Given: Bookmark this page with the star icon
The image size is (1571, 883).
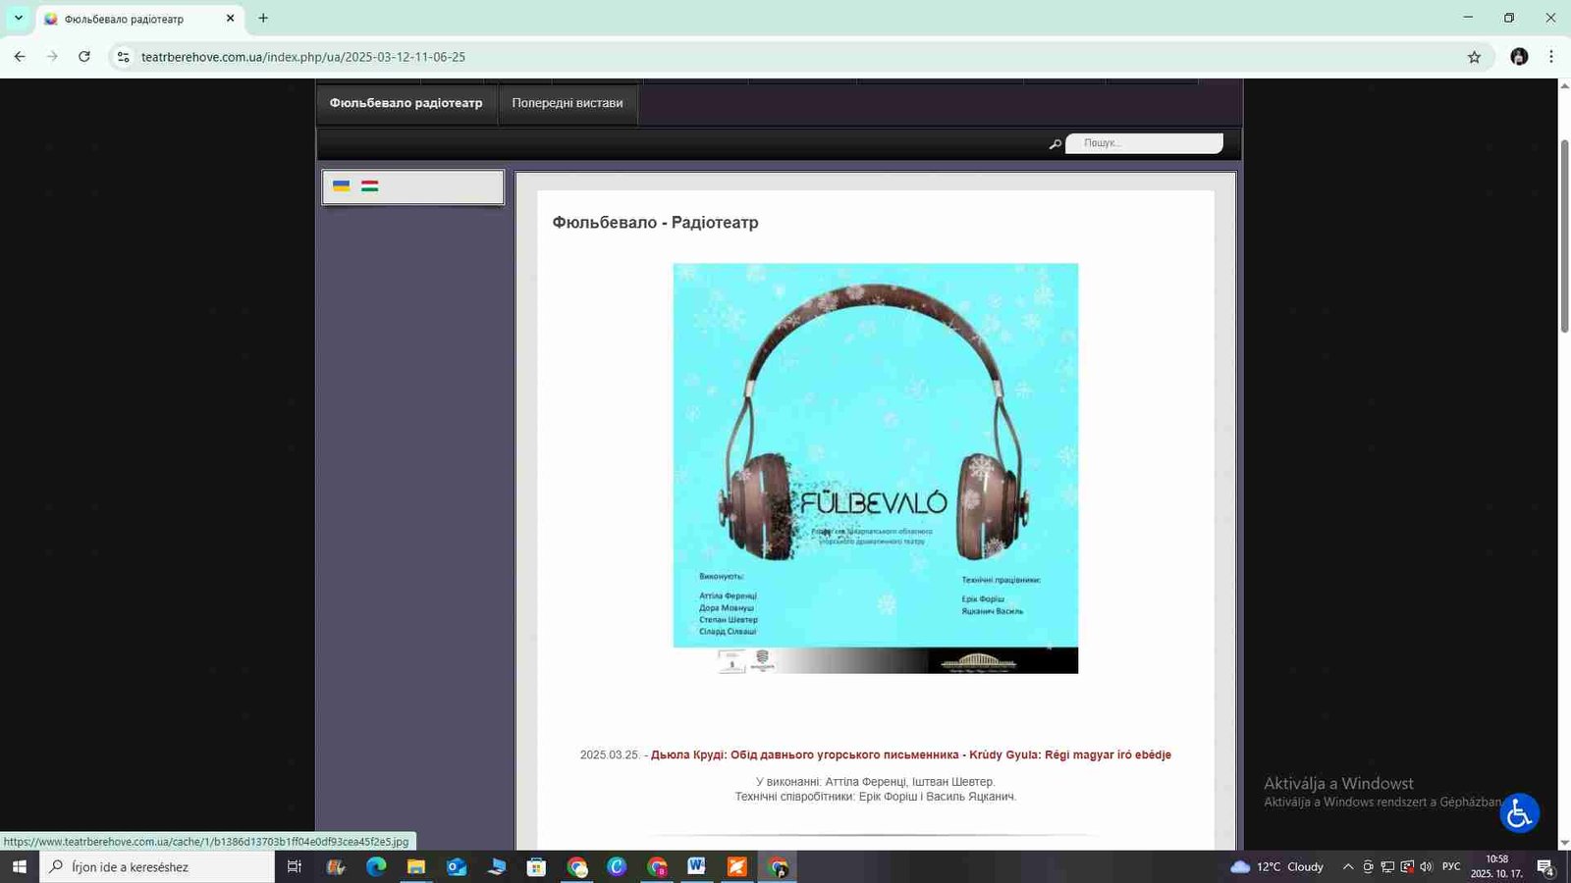Looking at the screenshot, I should [x=1474, y=57].
